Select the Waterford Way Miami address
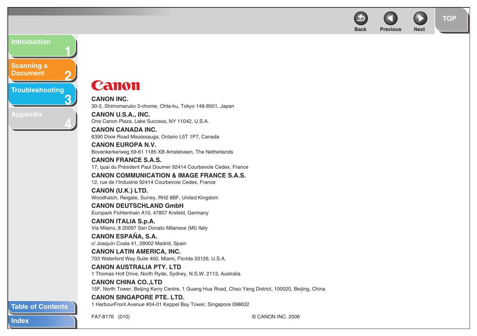 pyautogui.click(x=159, y=259)
